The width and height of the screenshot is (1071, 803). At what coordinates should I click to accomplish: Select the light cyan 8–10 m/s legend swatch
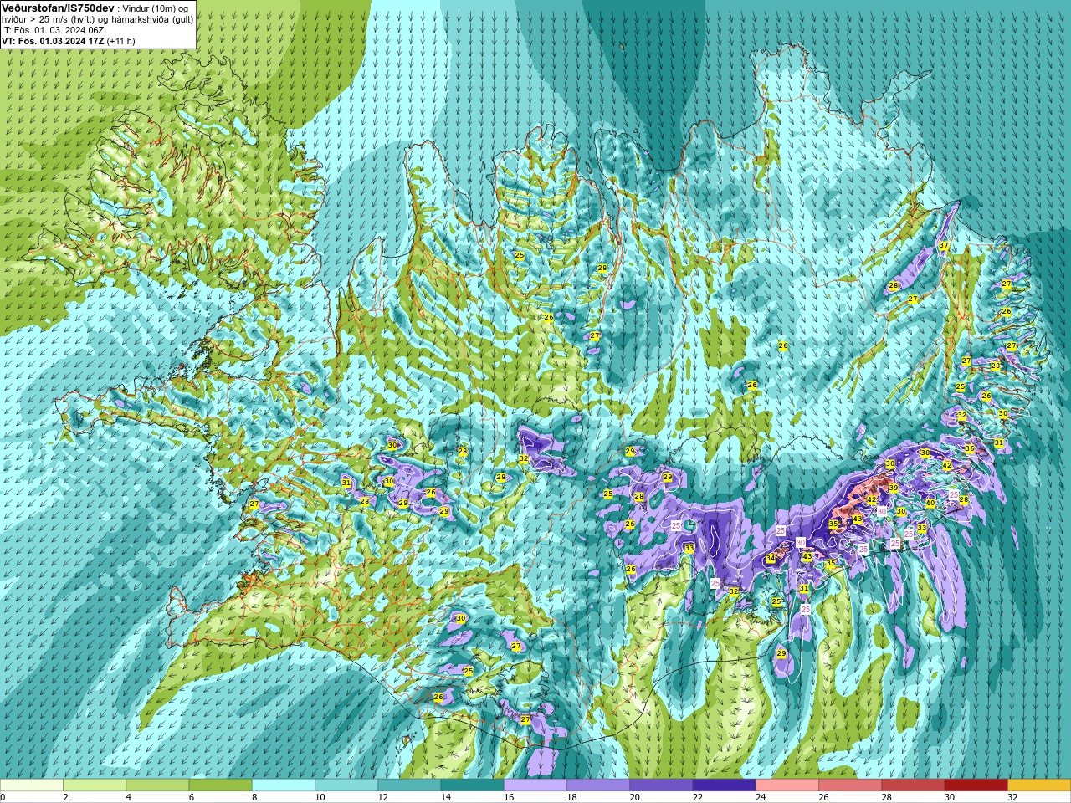click(284, 785)
